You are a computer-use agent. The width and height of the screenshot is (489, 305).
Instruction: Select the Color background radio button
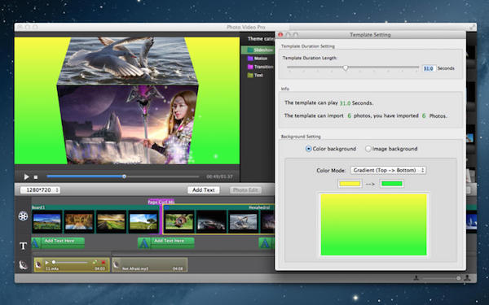tap(308, 149)
